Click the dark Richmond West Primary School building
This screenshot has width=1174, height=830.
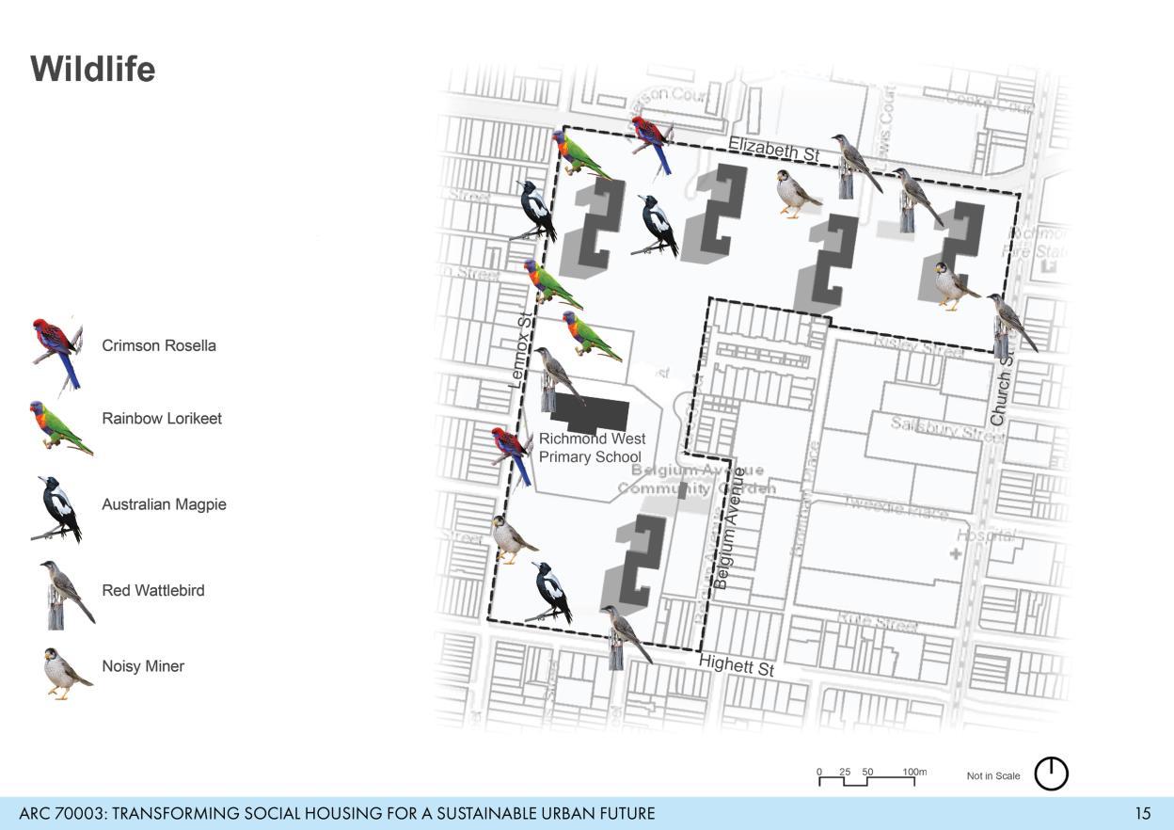pos(591,414)
